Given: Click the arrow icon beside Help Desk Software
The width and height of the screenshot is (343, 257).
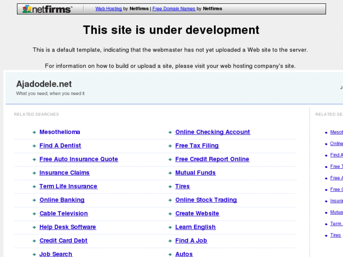Looking at the screenshot, I should click(34, 227).
